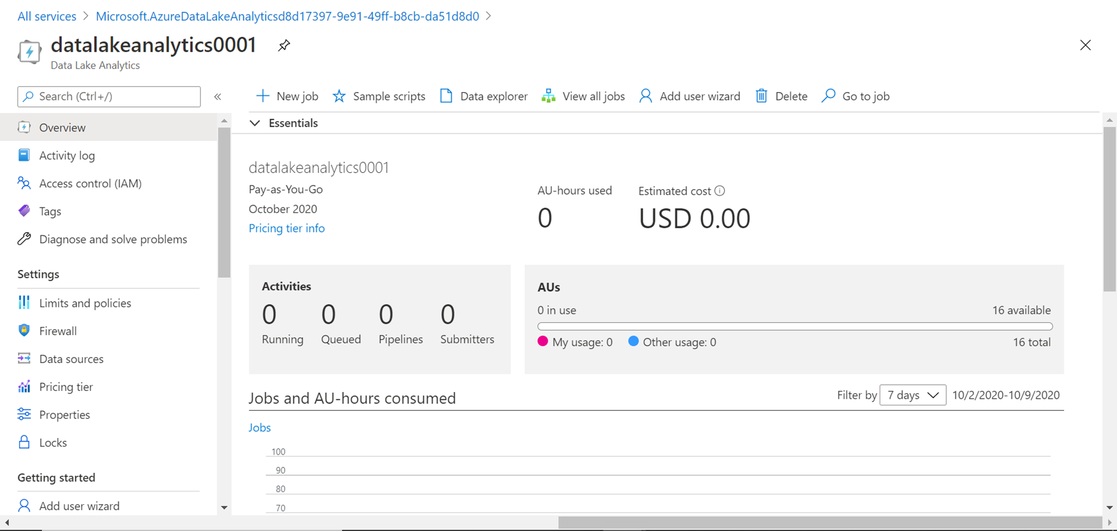The height and width of the screenshot is (531, 1117).
Task: Click the Go to job magnifier icon
Action: 828,96
